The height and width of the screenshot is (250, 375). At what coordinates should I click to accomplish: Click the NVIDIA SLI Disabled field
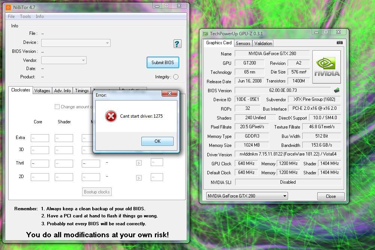point(288,182)
